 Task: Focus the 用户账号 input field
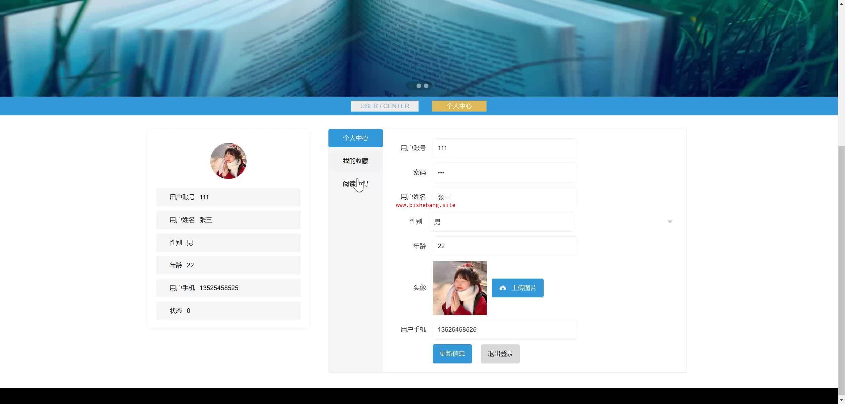[505, 148]
